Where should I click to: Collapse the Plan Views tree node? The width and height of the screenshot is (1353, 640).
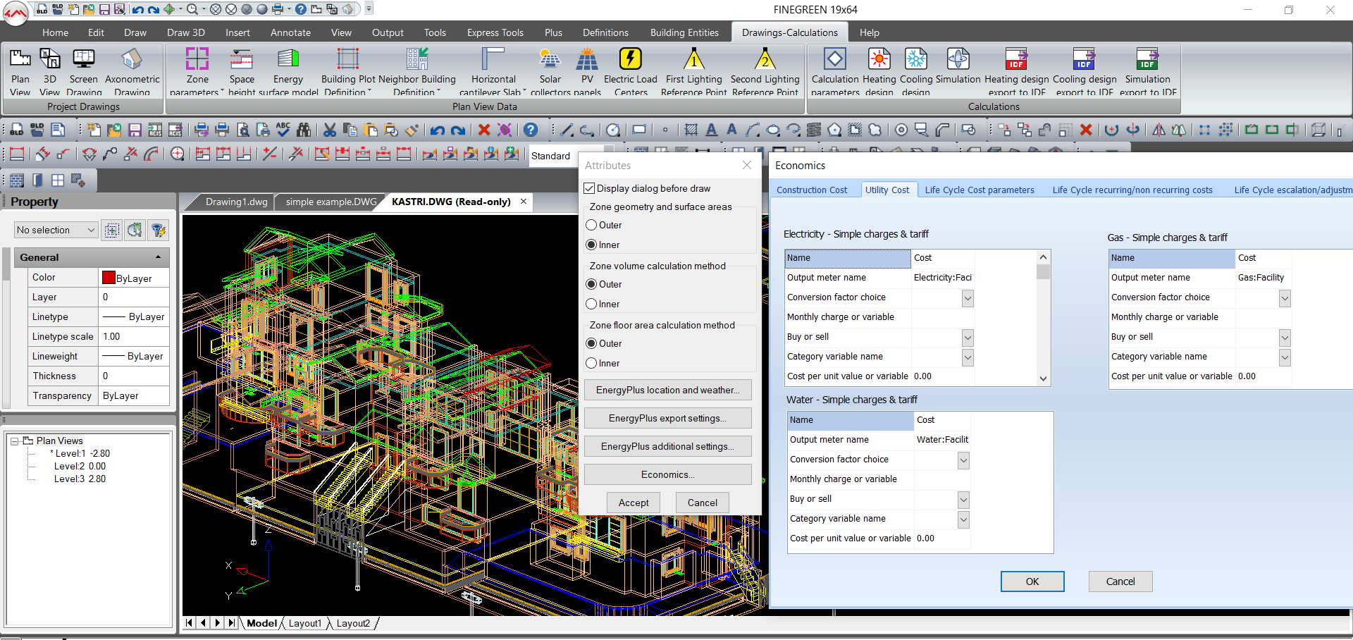click(x=14, y=441)
